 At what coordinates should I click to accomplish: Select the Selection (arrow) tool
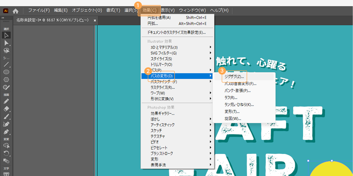6,35
